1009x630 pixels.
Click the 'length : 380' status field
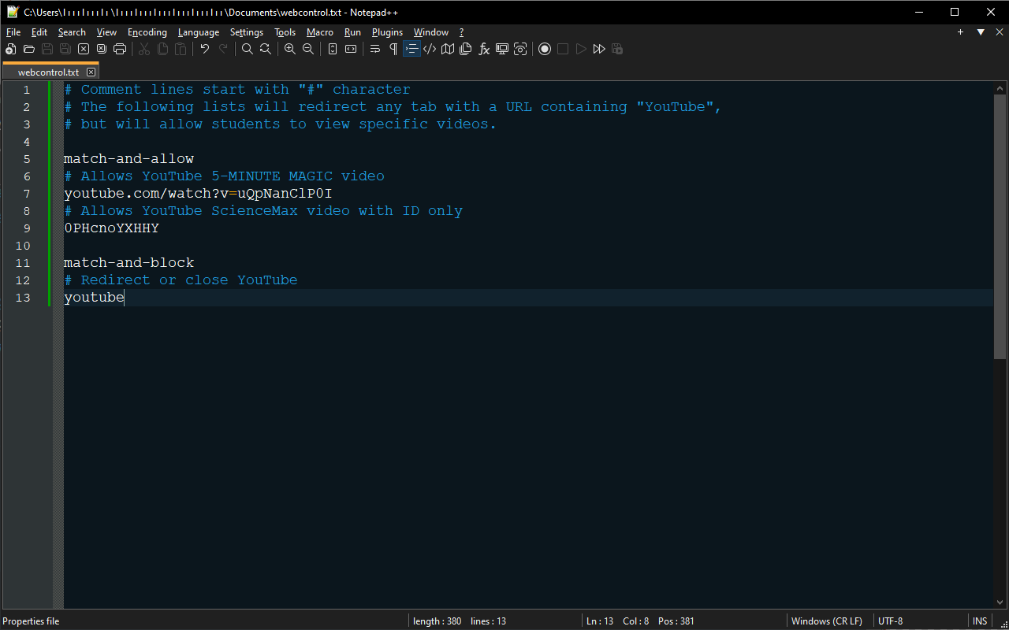tap(460, 621)
